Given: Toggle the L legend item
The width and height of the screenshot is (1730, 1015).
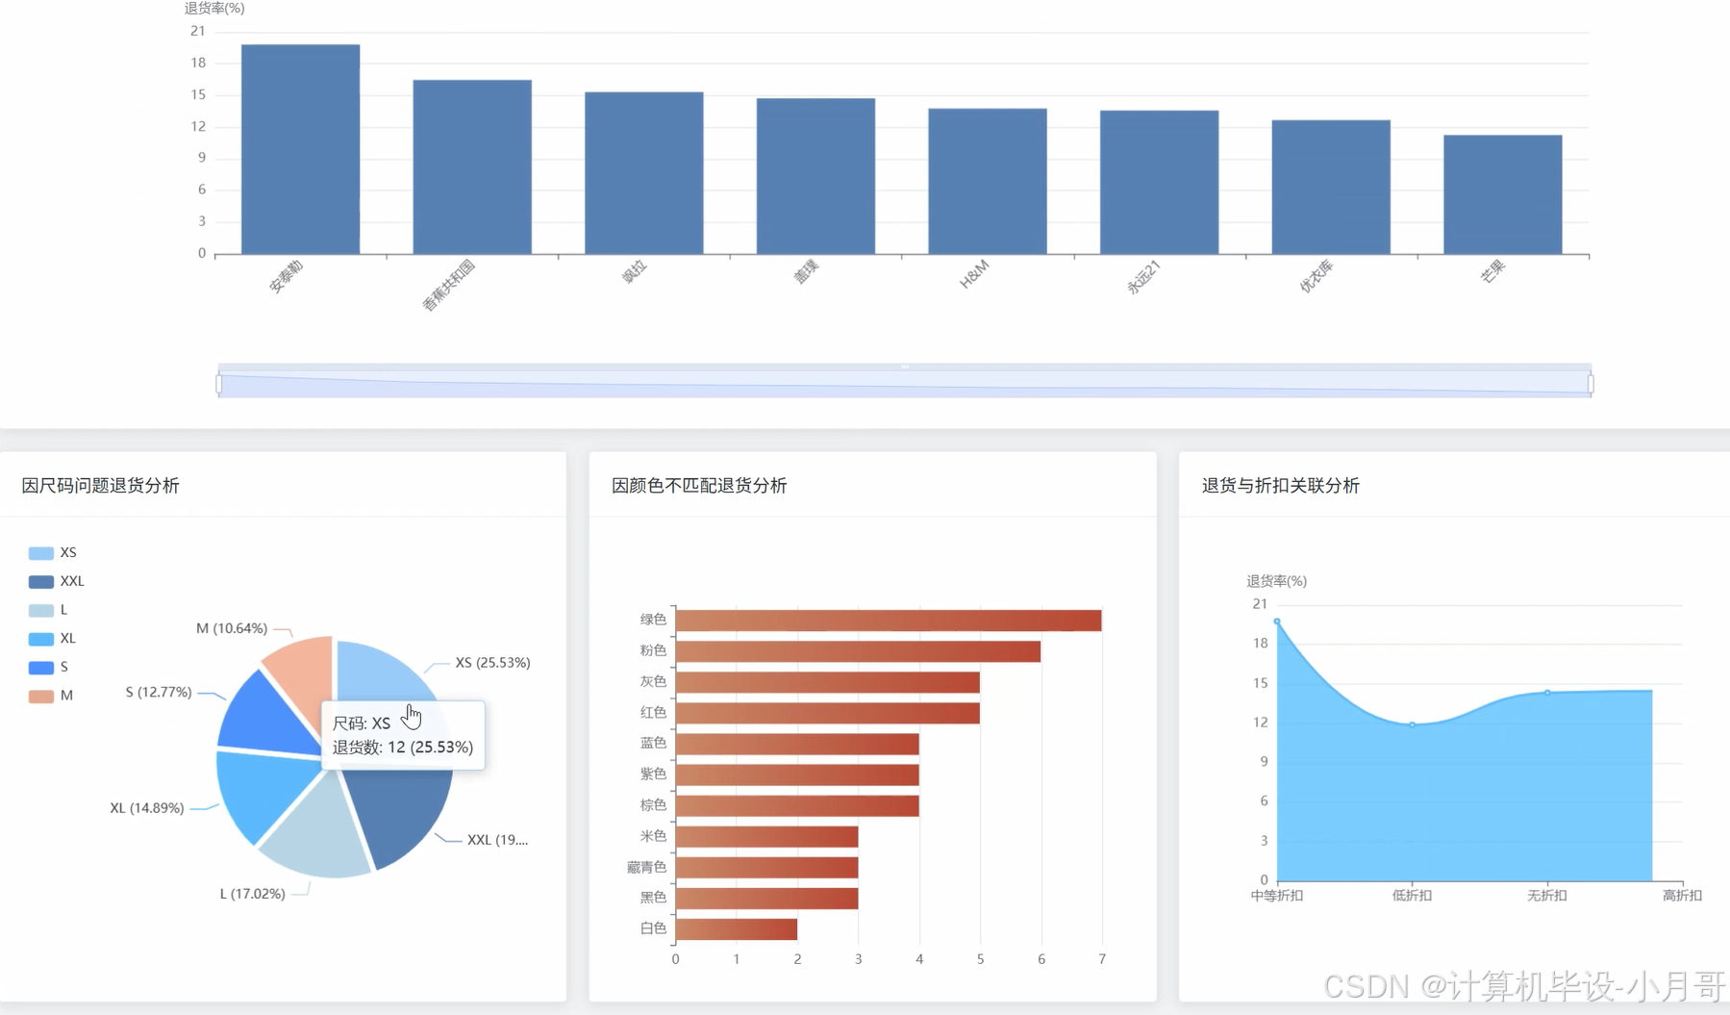Looking at the screenshot, I should tap(48, 610).
